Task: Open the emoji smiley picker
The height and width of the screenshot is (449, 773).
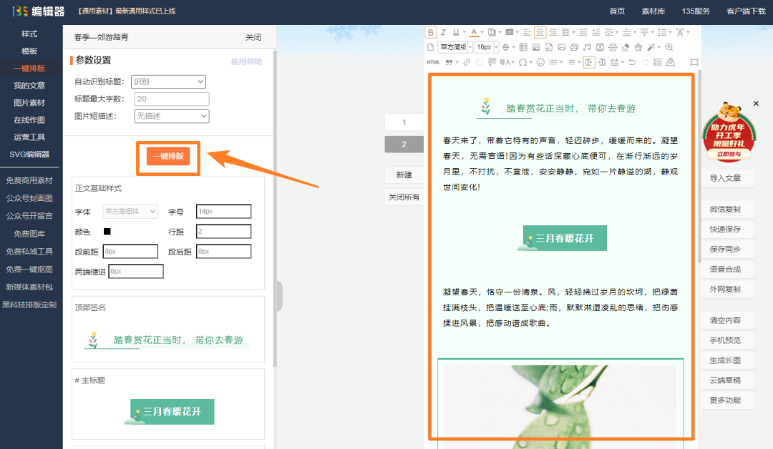Action: (540, 62)
